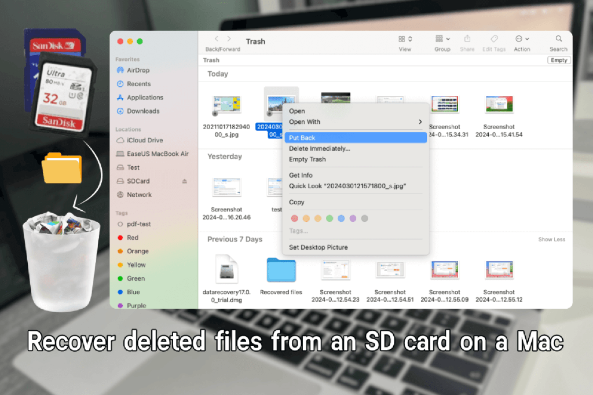The height and width of the screenshot is (395, 593).
Task: Select the pdf-test tag
Action: 138,224
